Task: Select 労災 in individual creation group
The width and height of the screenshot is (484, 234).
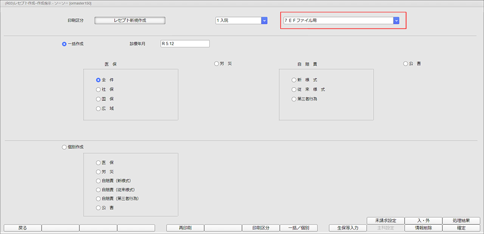Action: pos(98,172)
